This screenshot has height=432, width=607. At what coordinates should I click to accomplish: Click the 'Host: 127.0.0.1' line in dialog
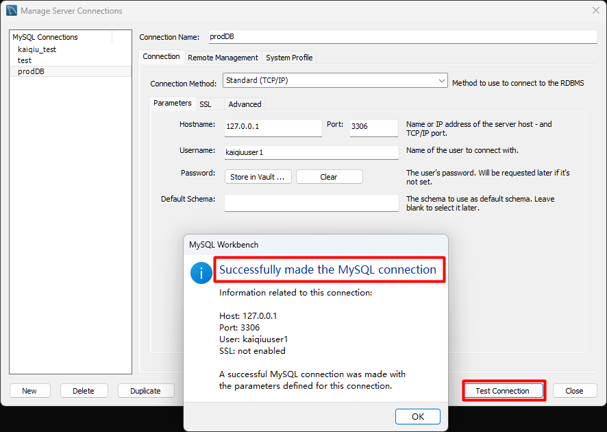tap(248, 315)
